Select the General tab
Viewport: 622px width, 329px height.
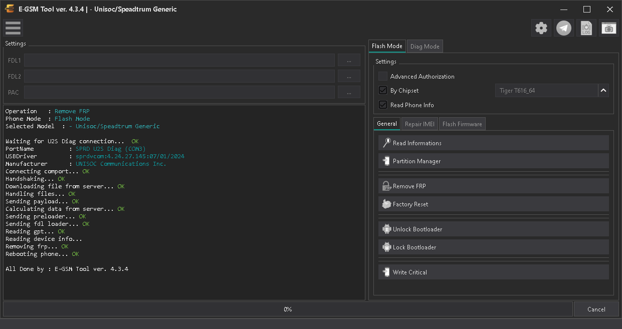(x=387, y=124)
